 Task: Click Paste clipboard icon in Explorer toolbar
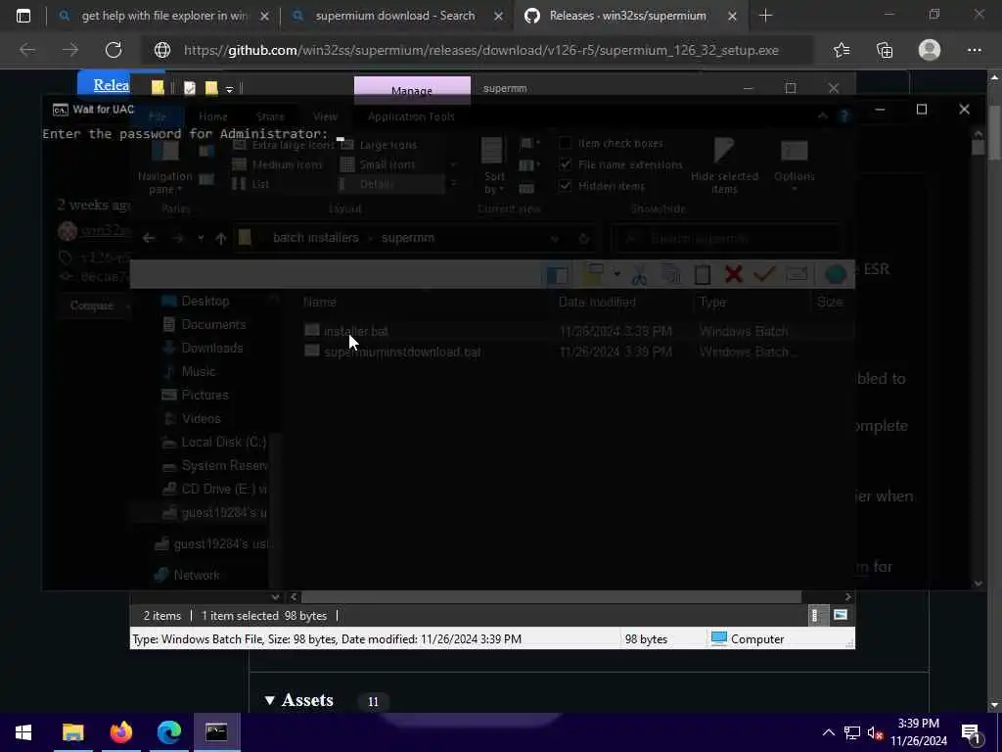coord(703,275)
